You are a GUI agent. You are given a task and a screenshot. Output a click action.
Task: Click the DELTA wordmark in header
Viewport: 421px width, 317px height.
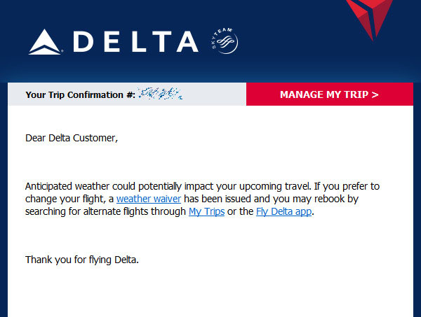[x=135, y=41]
